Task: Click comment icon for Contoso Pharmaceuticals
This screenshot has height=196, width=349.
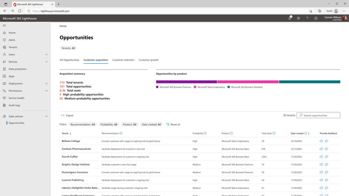Action: click(327, 149)
